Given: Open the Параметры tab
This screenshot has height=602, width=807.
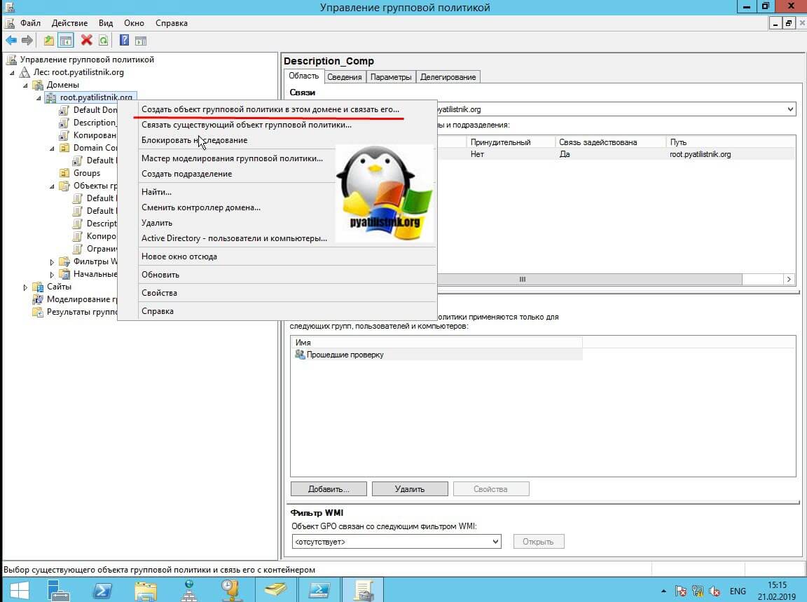Looking at the screenshot, I should 391,77.
